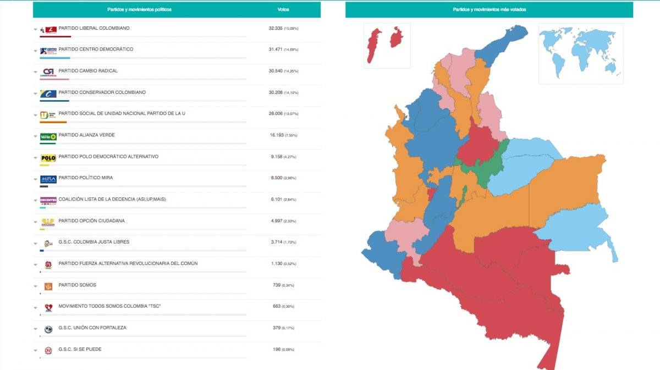Click the orange Partido de la U vote bar
660x370 pixels.
(53, 123)
